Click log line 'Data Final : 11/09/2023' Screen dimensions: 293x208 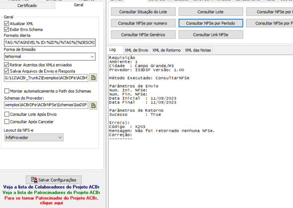[143, 103]
